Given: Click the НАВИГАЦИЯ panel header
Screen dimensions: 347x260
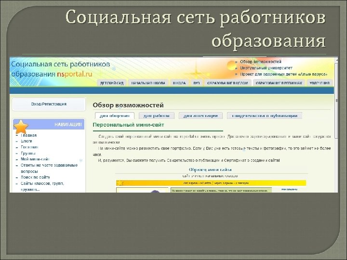Looking at the screenshot, I should click(49, 125).
